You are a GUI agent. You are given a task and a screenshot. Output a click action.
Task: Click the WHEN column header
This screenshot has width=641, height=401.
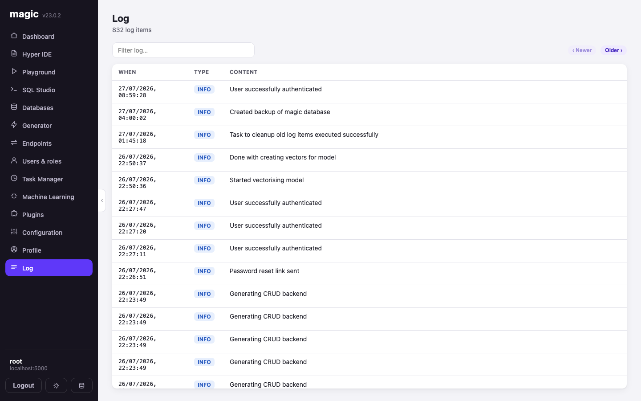click(x=127, y=72)
